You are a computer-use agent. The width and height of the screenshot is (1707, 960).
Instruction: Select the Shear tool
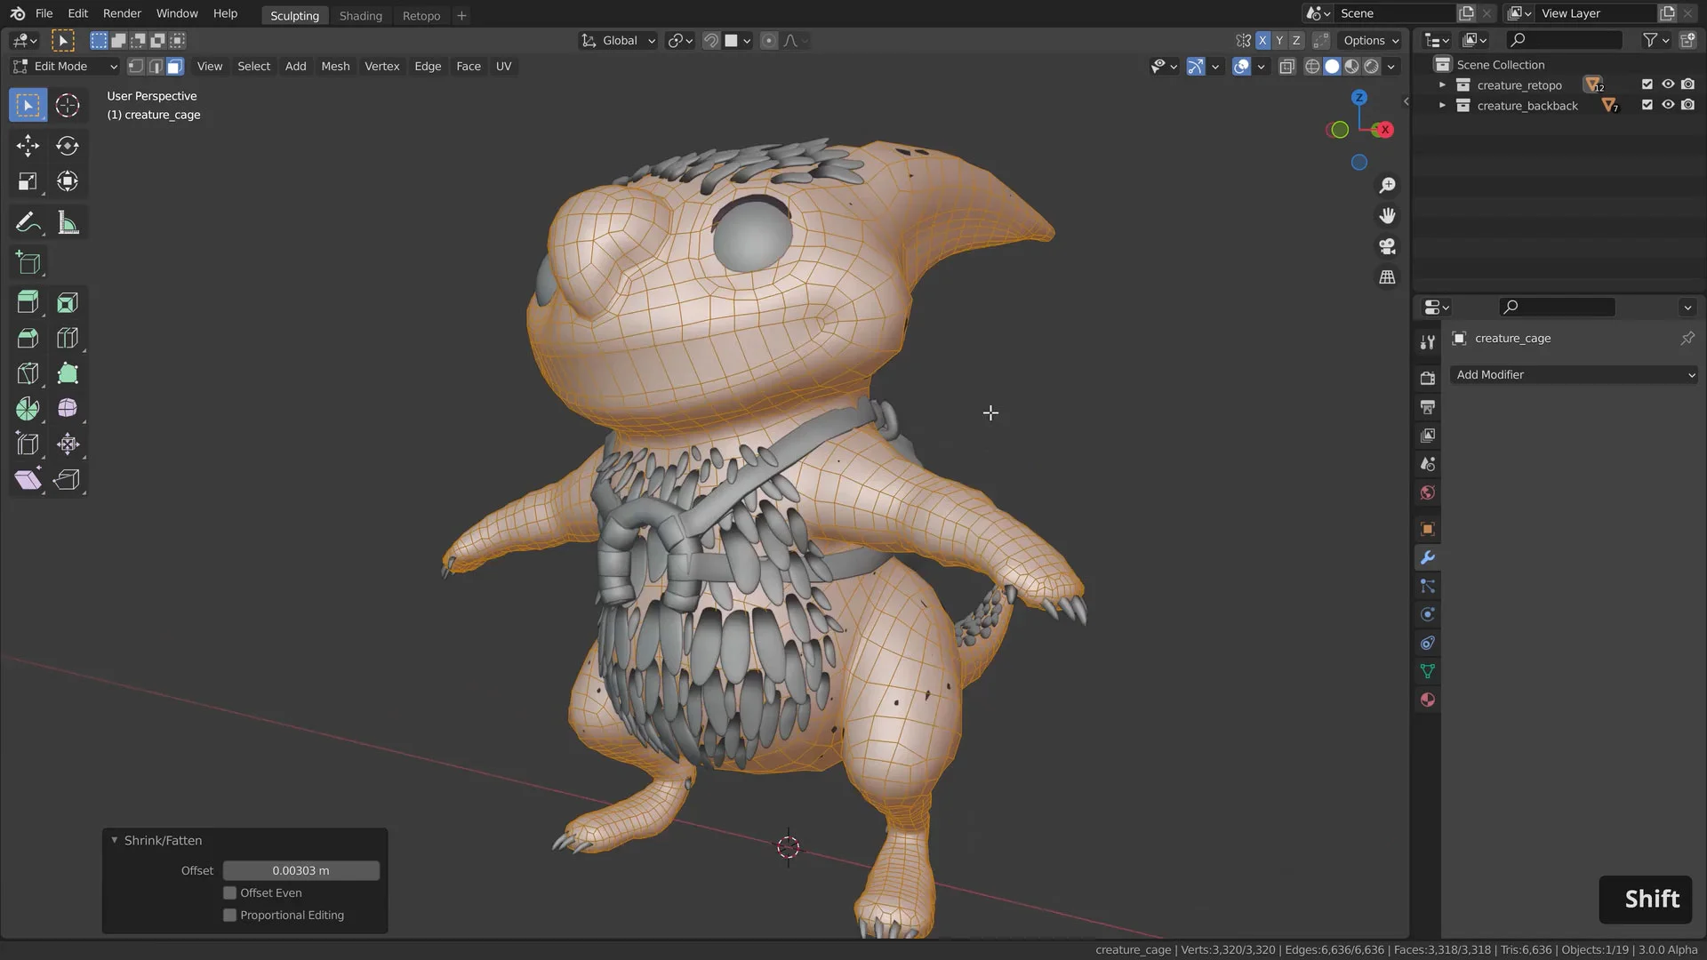pos(28,480)
